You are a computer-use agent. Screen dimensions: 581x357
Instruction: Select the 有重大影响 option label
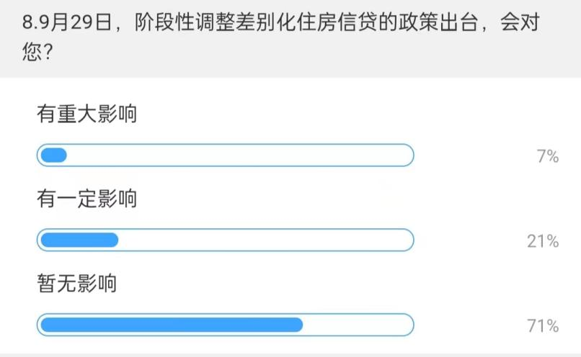(x=87, y=114)
